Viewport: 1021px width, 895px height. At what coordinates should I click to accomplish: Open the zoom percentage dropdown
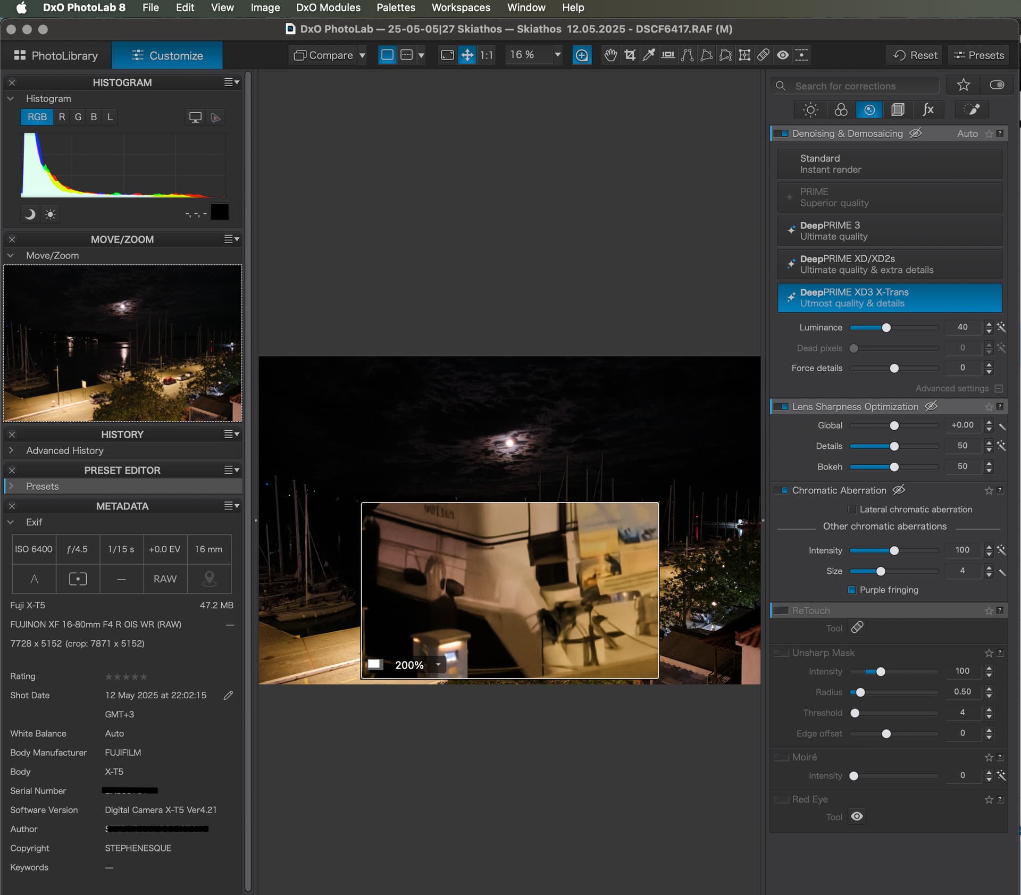(x=557, y=55)
